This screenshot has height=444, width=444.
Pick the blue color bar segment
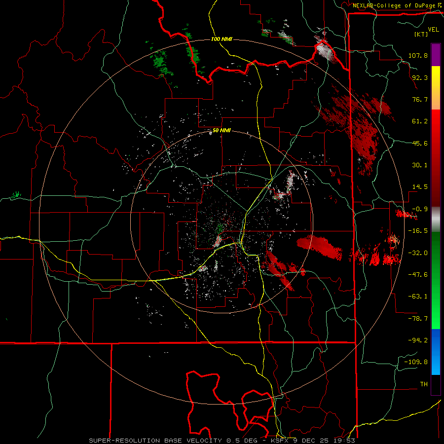(x=436, y=352)
